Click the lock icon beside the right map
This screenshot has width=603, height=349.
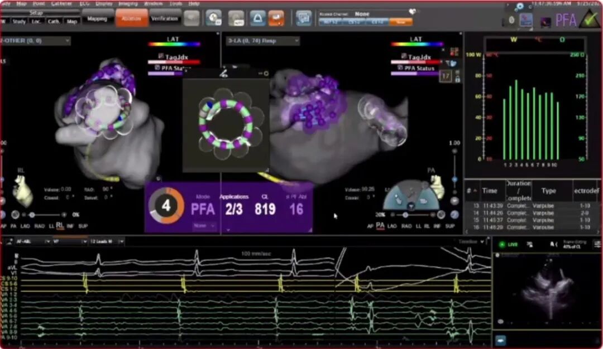point(458,80)
